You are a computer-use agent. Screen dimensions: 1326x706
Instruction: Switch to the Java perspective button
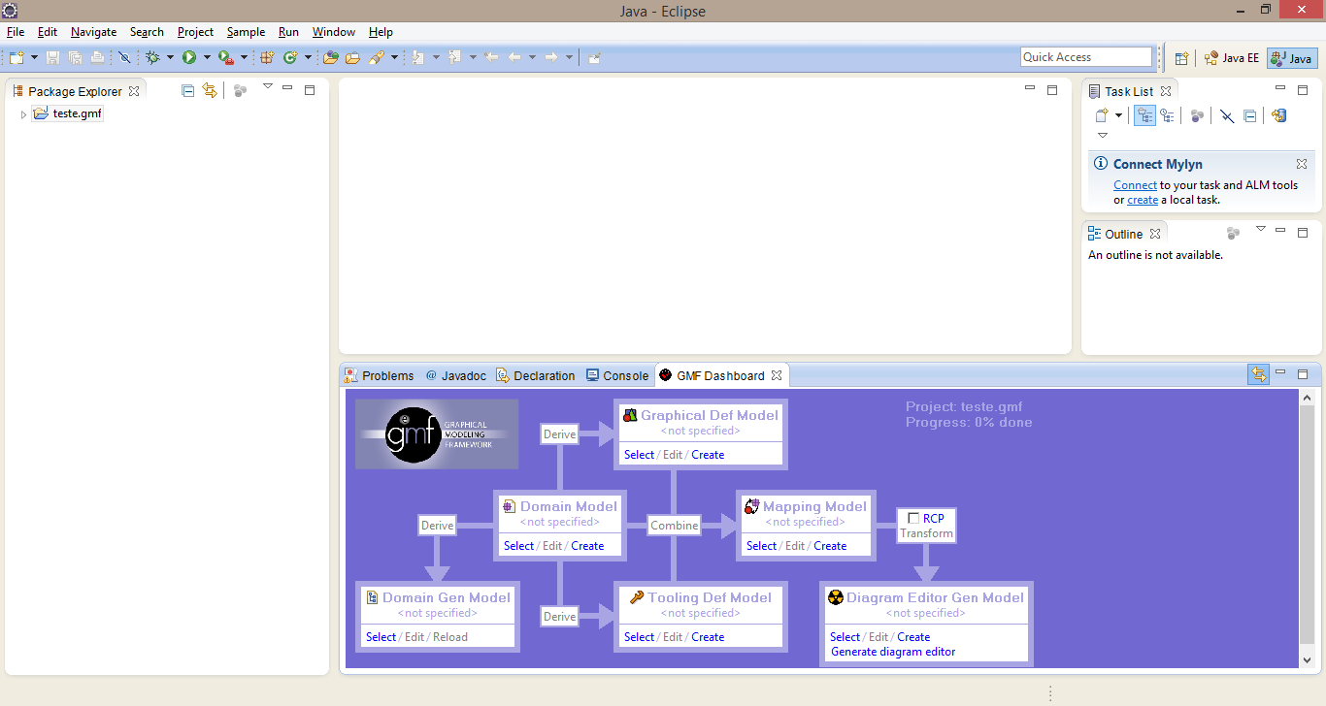point(1292,58)
